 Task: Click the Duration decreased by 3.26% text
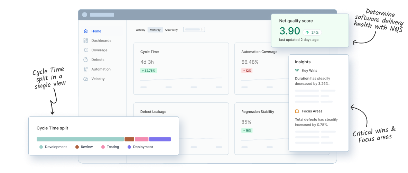point(313,81)
